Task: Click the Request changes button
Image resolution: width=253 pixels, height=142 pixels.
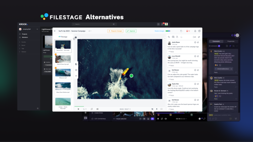Action: [115, 31]
